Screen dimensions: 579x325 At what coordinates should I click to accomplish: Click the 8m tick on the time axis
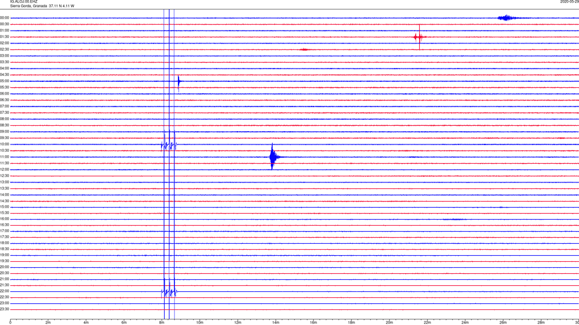point(162,323)
